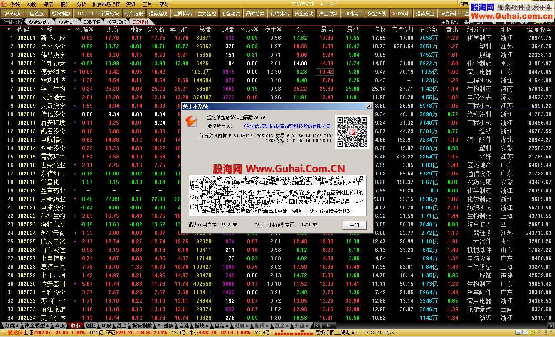The width and height of the screenshot is (555, 337).
Task: Sort by the 细分行业 column header
Action: 479,29
